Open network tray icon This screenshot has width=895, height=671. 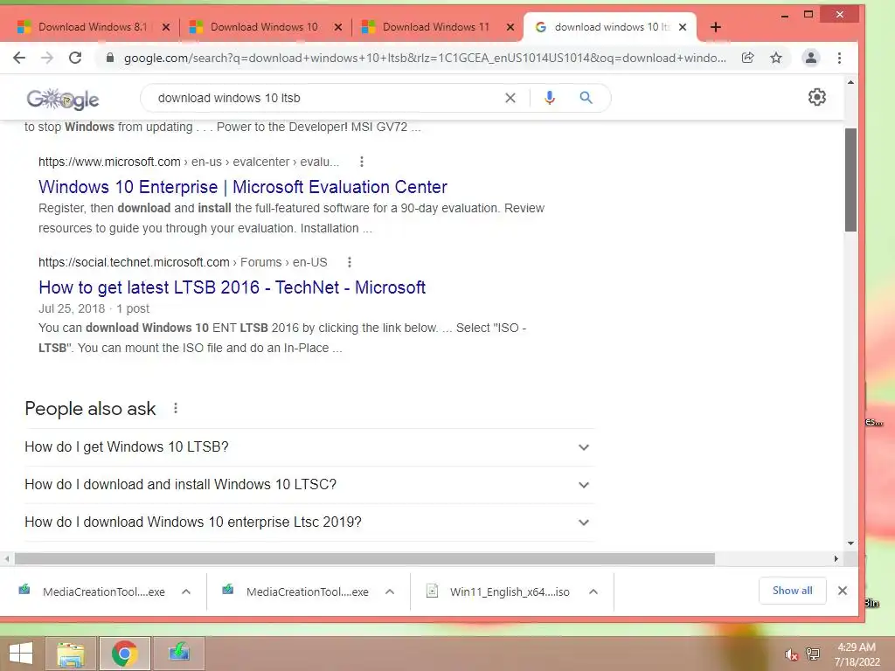point(813,654)
